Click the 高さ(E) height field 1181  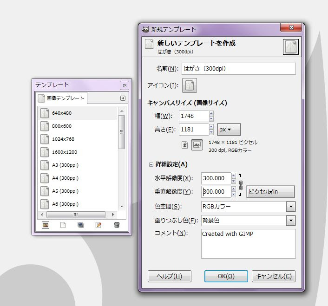tap(194, 130)
